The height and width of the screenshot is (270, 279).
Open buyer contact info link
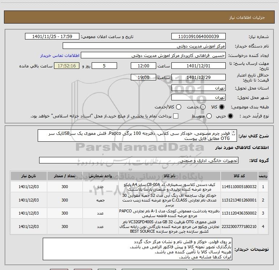(60, 55)
